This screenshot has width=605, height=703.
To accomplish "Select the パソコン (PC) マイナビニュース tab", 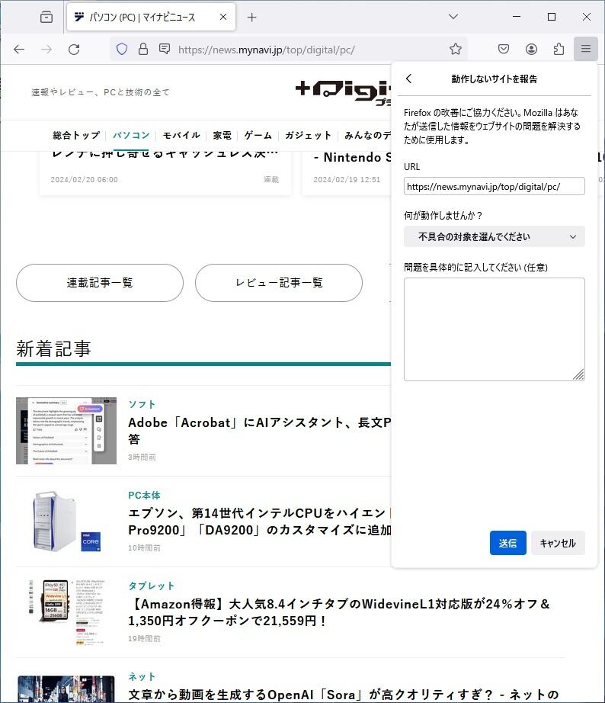I will (152, 17).
